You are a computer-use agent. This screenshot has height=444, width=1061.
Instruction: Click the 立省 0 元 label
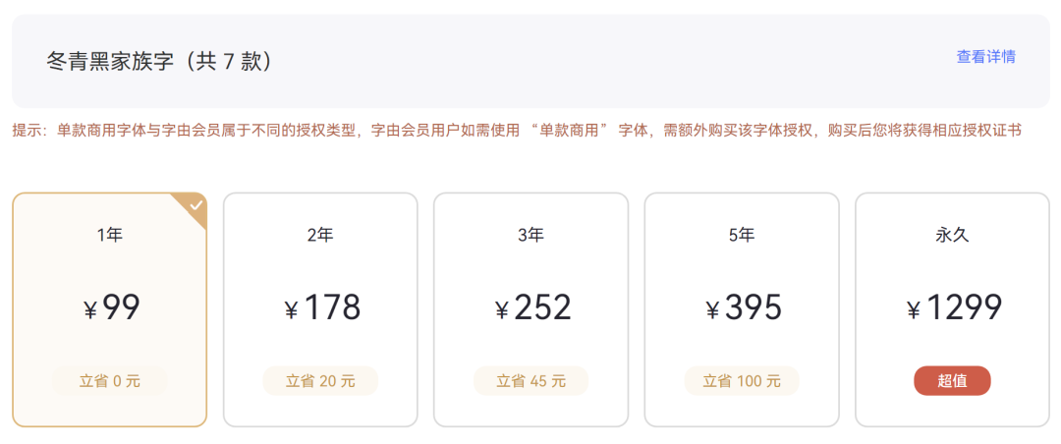[x=110, y=381]
